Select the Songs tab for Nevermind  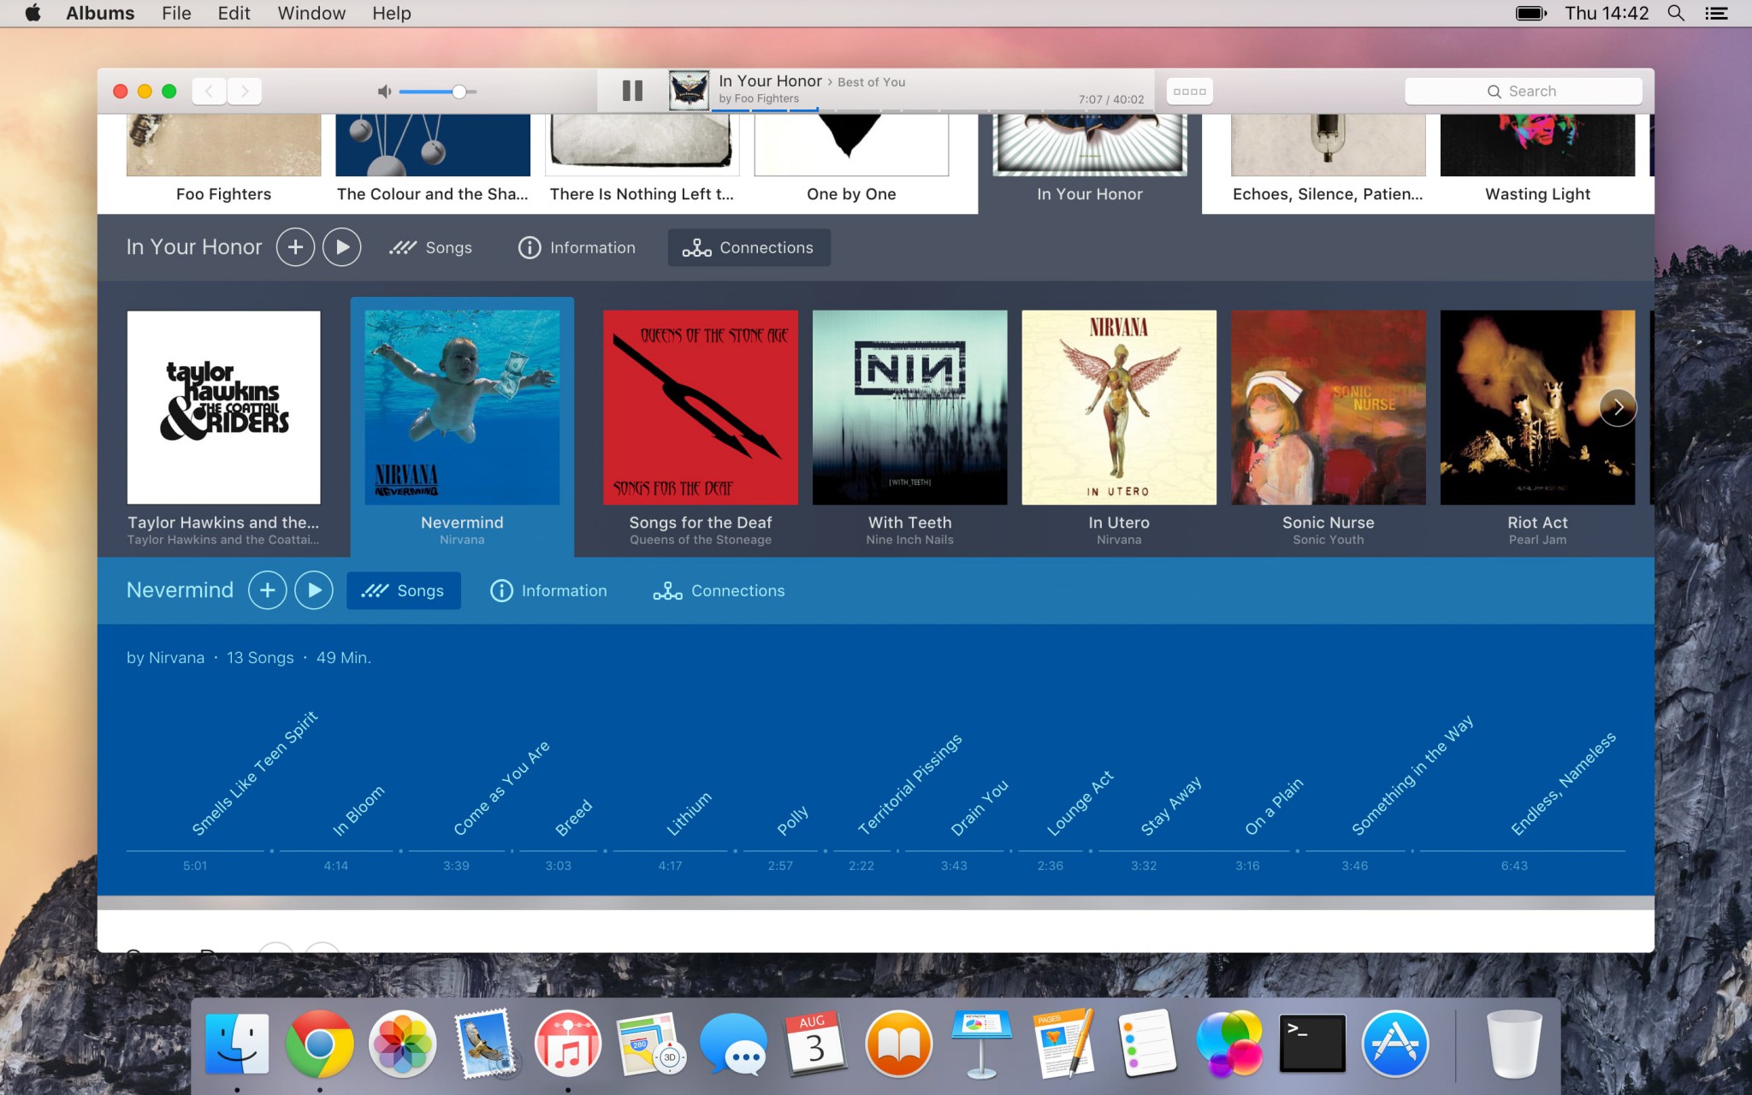click(403, 590)
